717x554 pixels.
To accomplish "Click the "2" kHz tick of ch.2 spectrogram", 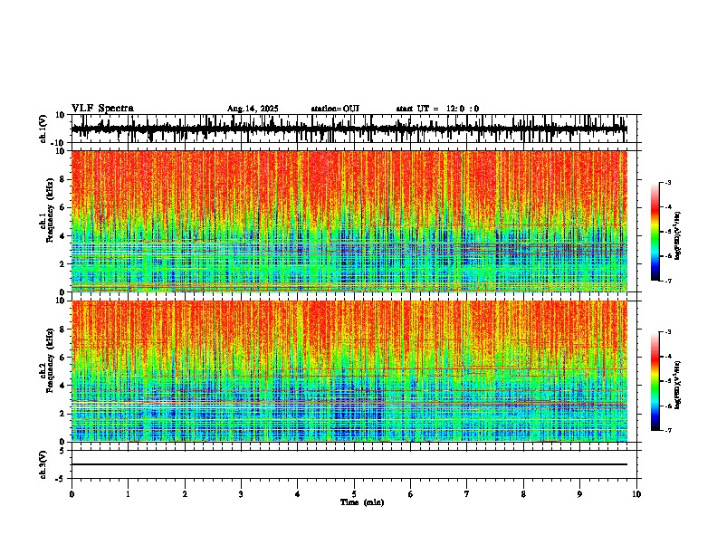I will (63, 414).
